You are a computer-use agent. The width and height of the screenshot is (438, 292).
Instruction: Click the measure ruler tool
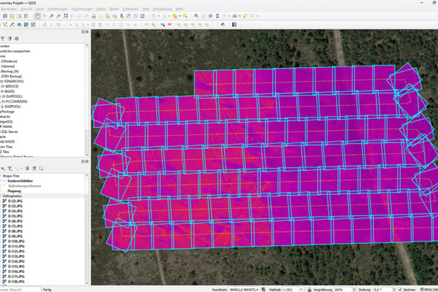[234, 16]
